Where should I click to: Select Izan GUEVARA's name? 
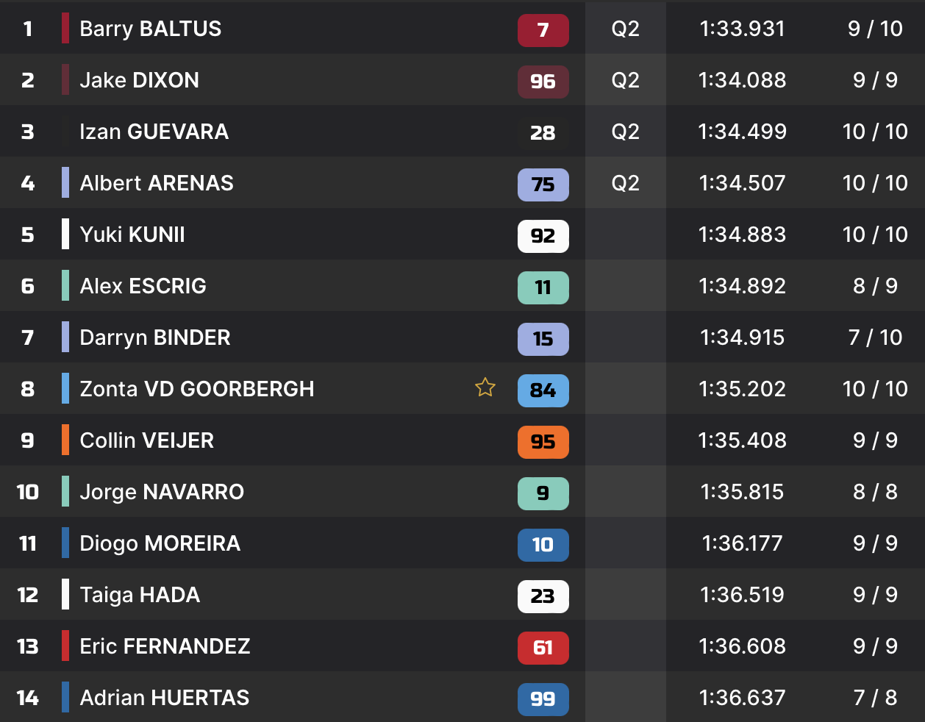tap(154, 132)
